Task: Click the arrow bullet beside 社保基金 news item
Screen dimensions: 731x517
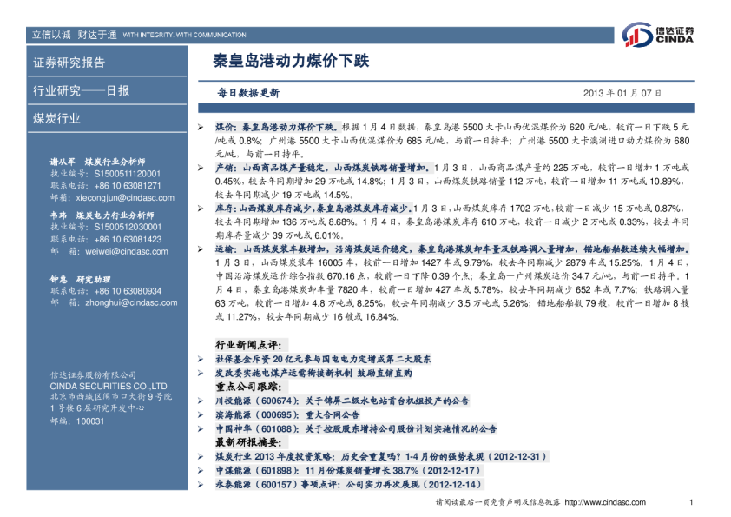Action: pos(201,358)
